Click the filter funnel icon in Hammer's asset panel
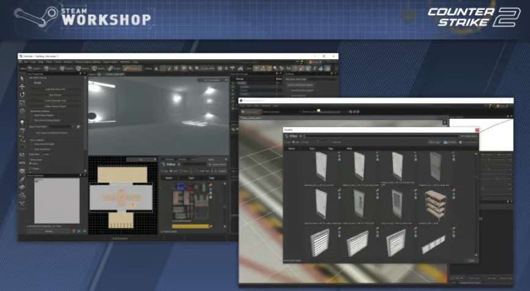 (x=163, y=164)
